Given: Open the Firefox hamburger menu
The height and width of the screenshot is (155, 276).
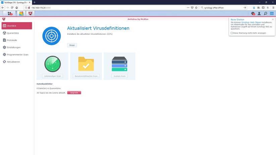Looking at the screenshot, I should (x=273, y=7).
